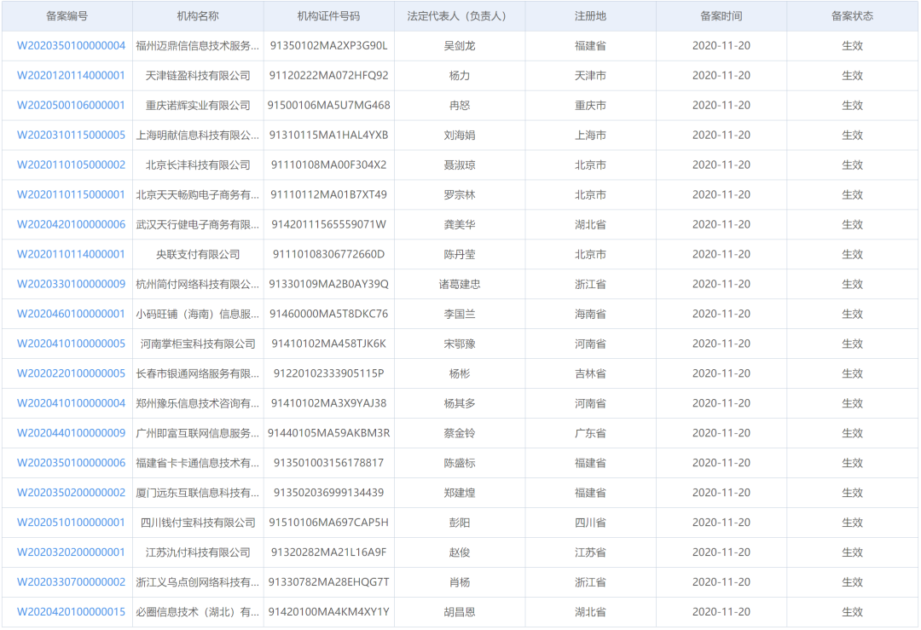Click the 备案编号 column header
The width and height of the screenshot is (921, 630).
pyautogui.click(x=67, y=16)
